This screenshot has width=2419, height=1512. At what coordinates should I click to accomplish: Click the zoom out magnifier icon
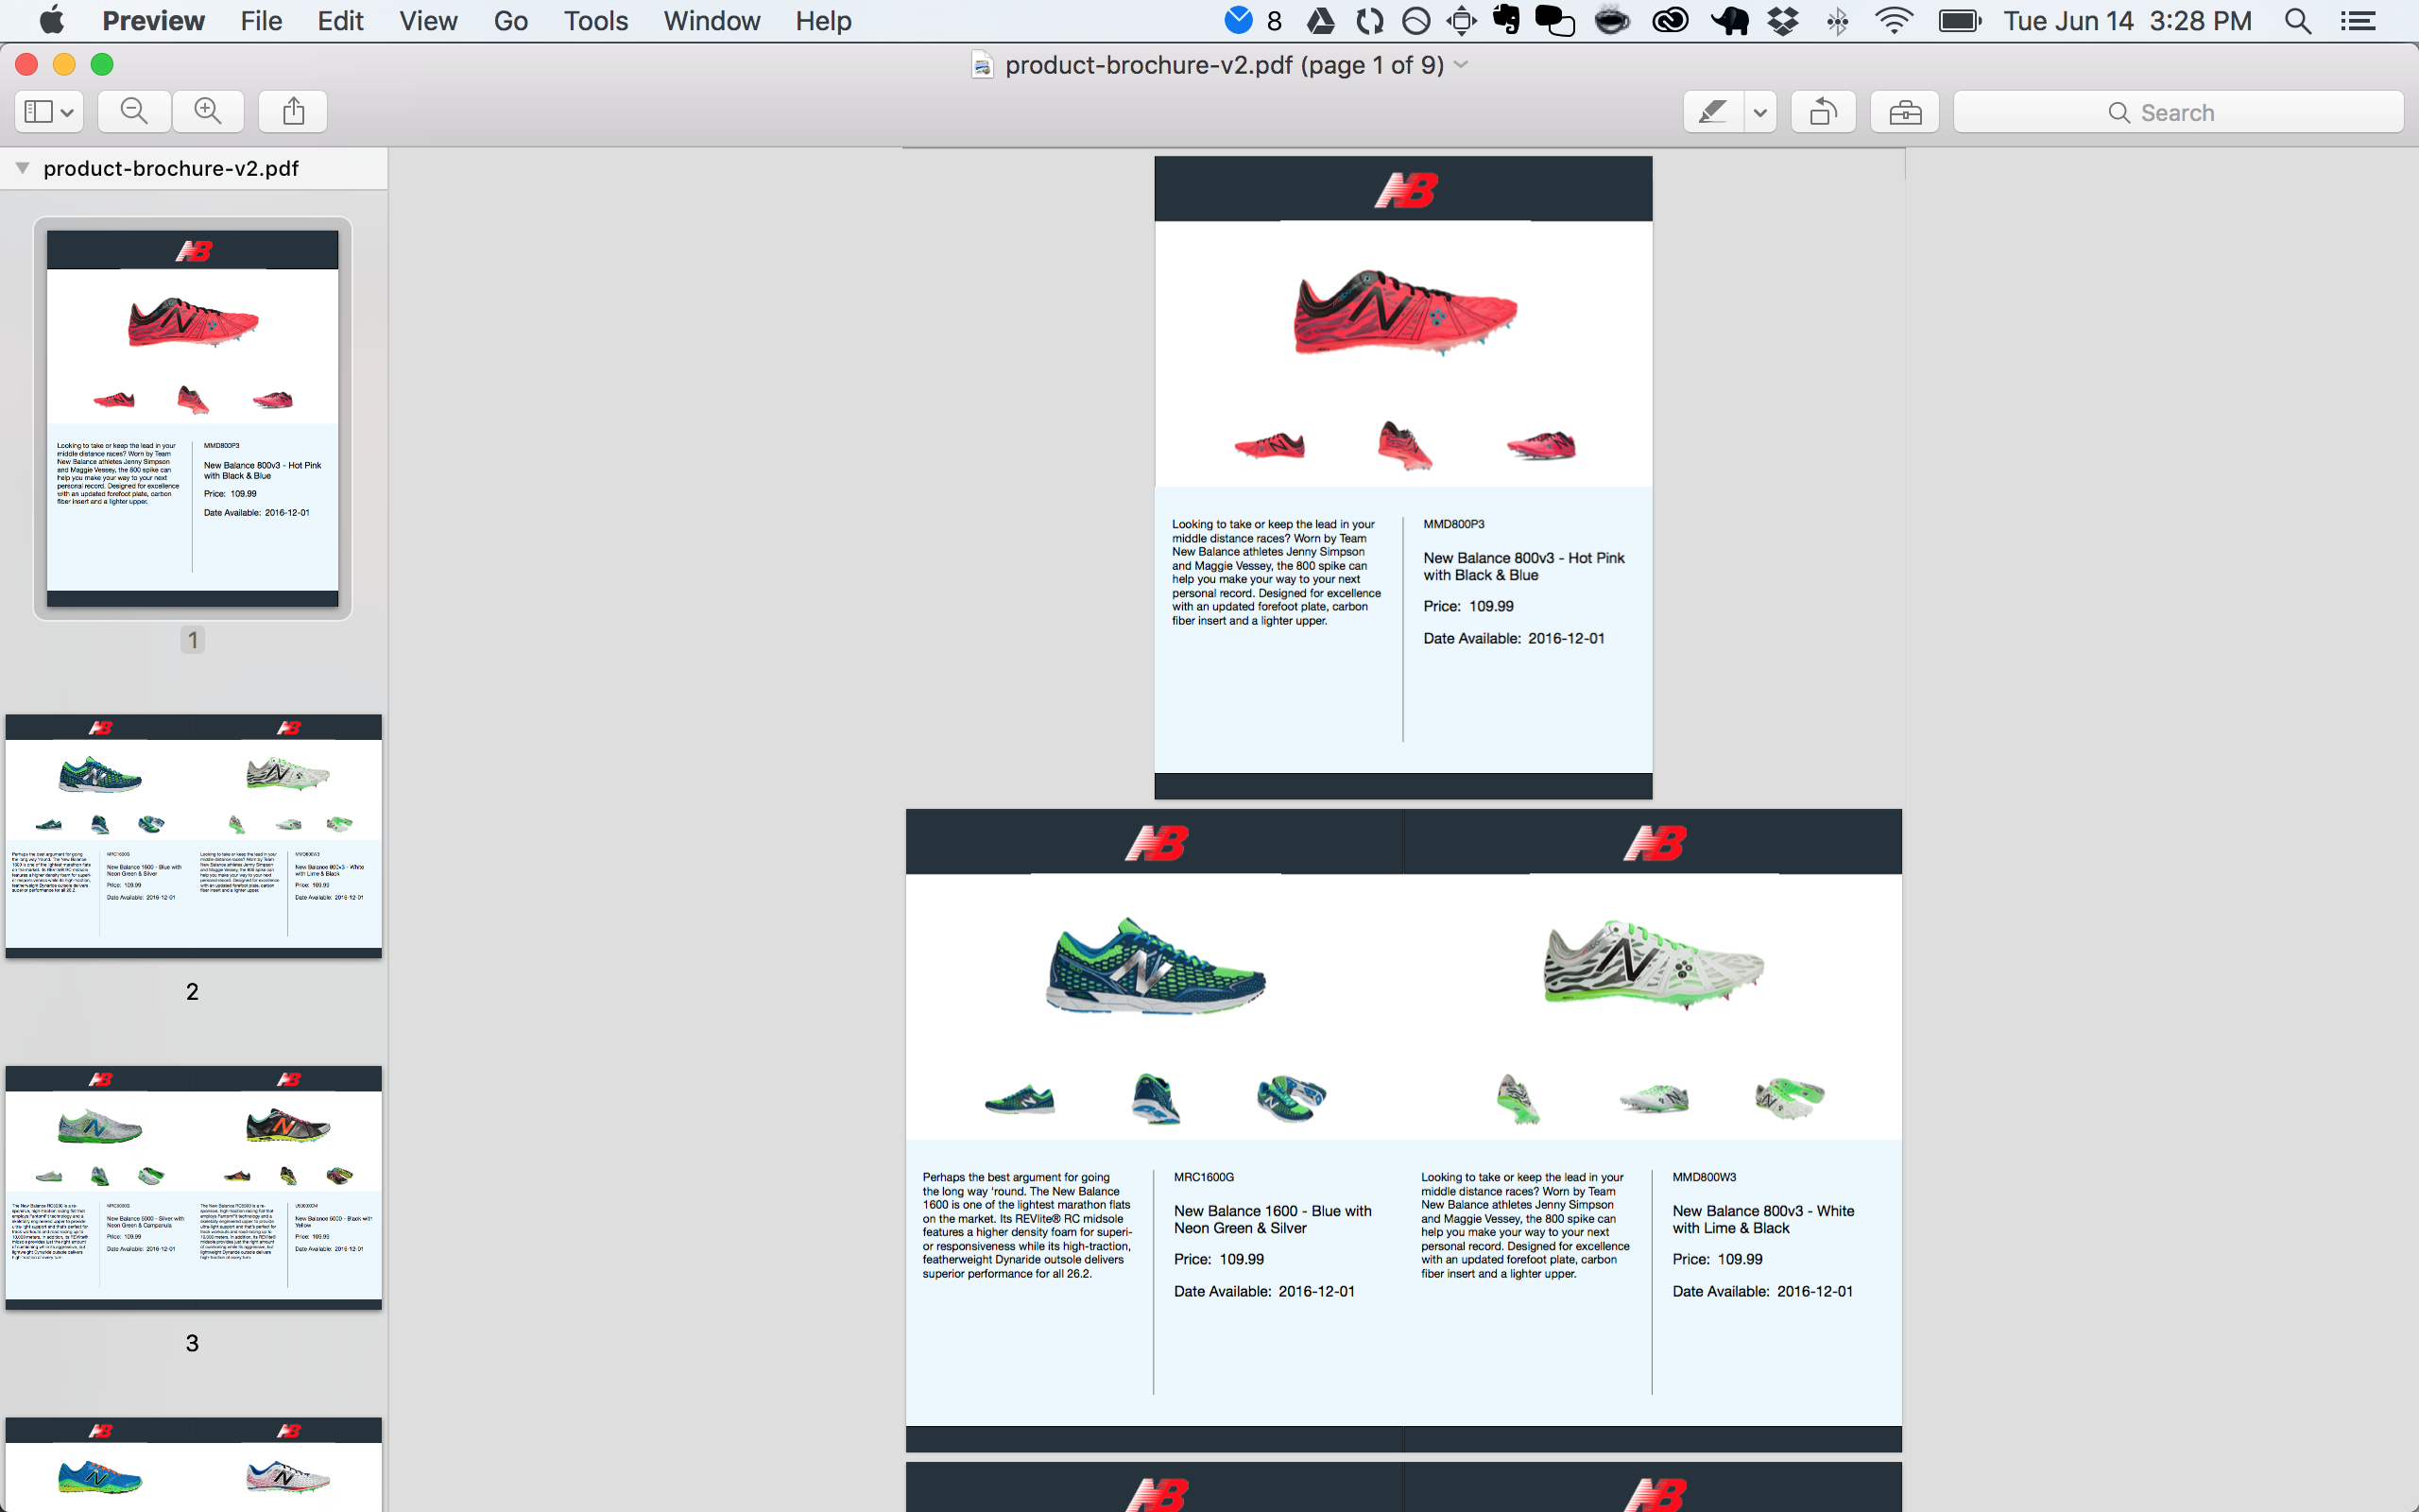pyautogui.click(x=134, y=112)
